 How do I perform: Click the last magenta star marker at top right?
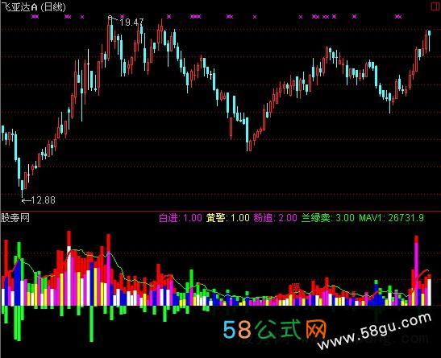tap(398, 17)
